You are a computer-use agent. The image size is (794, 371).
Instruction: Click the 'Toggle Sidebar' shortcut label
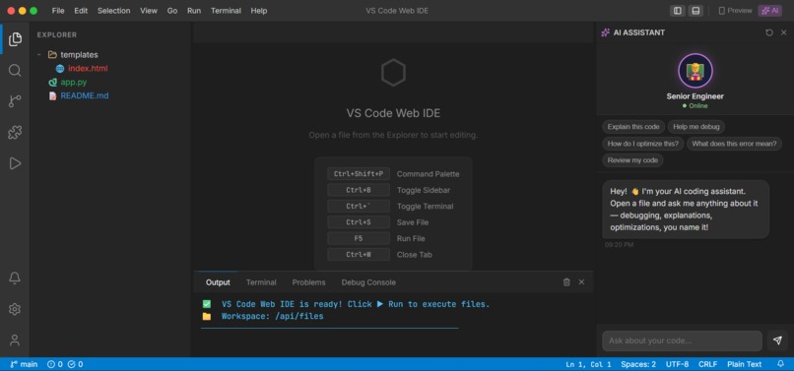point(424,190)
